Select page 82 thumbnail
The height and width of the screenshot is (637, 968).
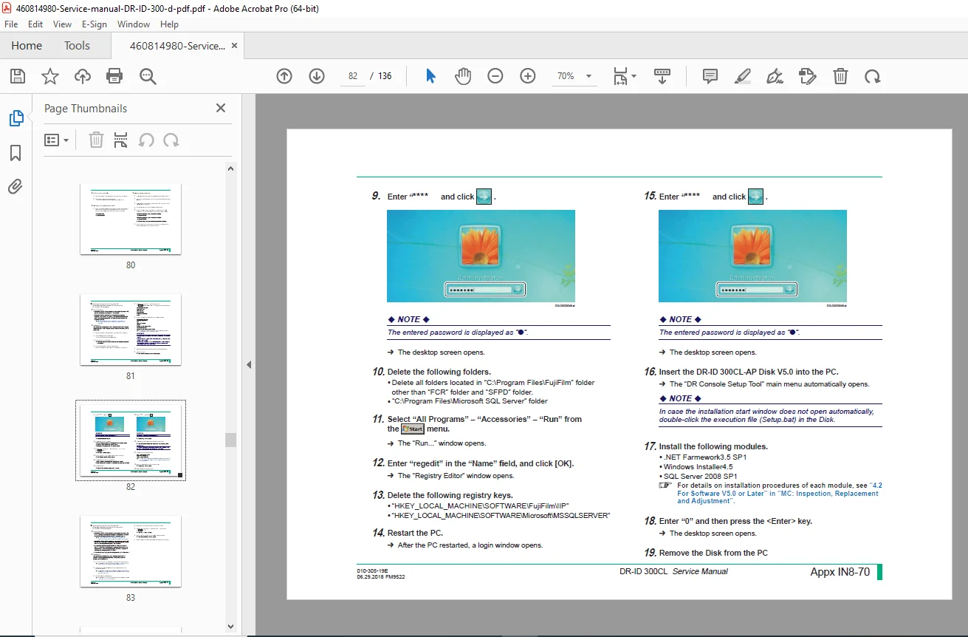tap(131, 440)
